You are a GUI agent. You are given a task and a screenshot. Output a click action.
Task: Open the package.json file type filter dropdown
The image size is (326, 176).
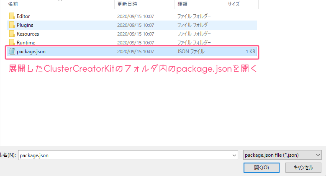[282, 155]
